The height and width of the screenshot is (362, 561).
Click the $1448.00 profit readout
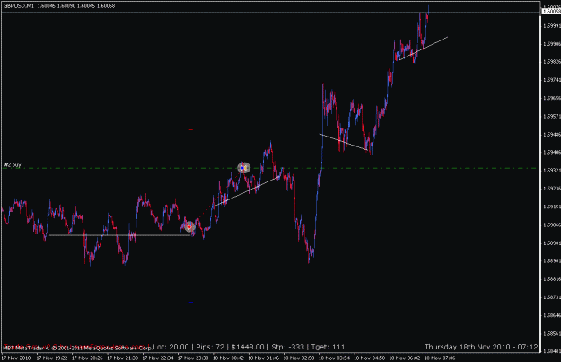coord(248,347)
